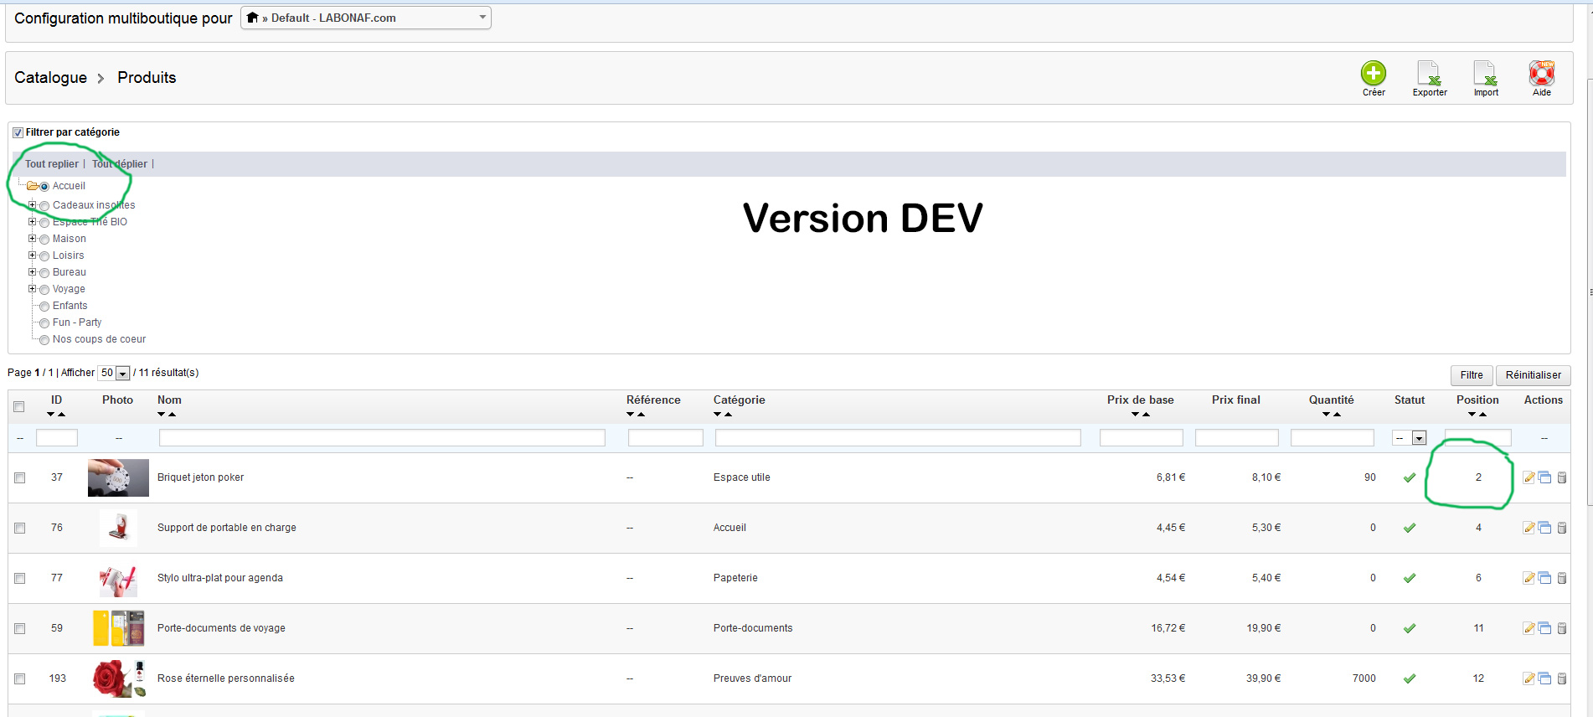Click the Catégorie filter input field
Image resolution: width=1593 pixels, height=717 pixels.
(898, 438)
